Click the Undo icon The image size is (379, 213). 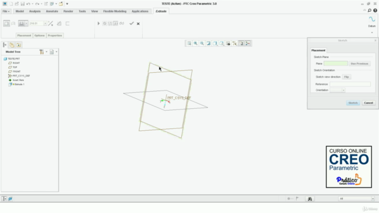tap(28, 4)
